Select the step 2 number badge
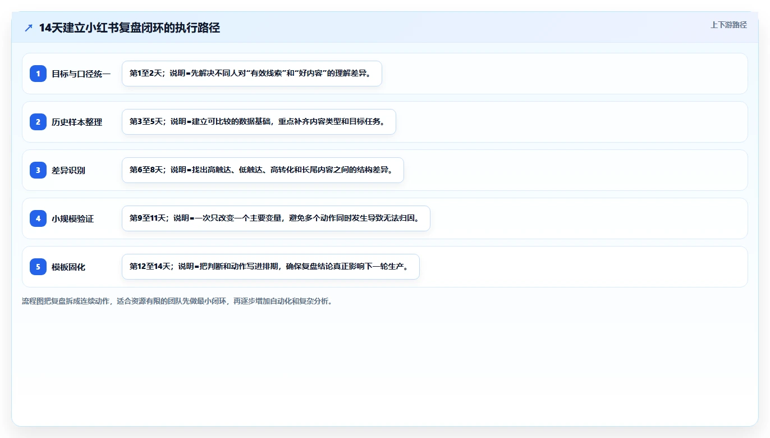 [38, 122]
